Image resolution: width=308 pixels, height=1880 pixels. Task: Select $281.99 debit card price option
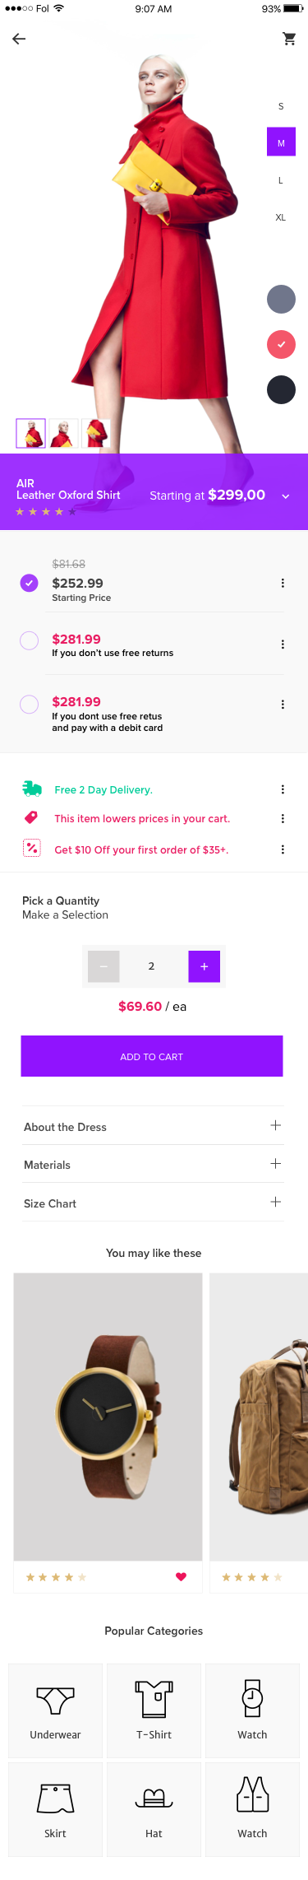pos(29,704)
